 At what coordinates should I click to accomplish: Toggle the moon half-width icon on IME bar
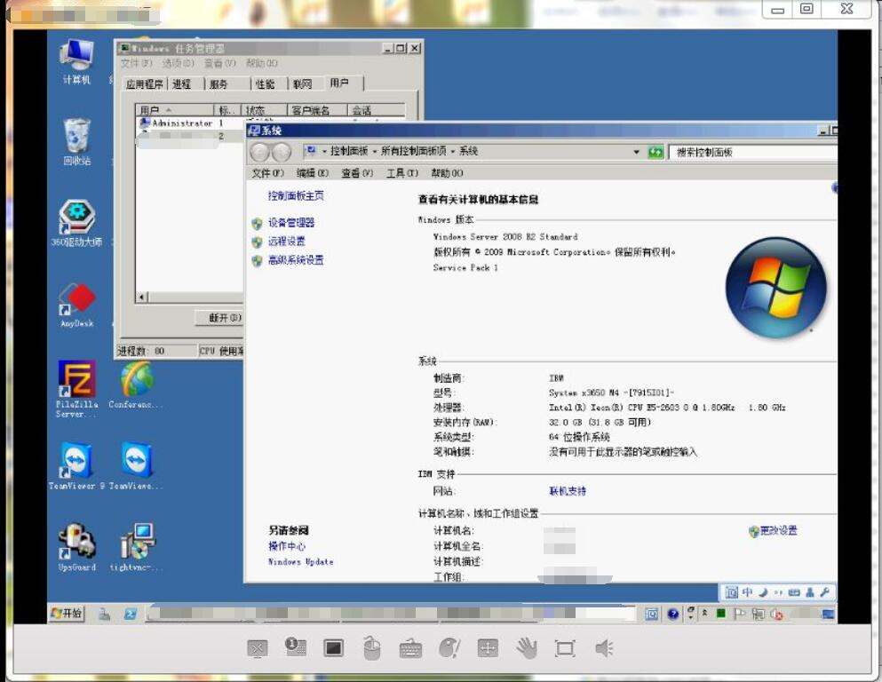click(x=763, y=592)
